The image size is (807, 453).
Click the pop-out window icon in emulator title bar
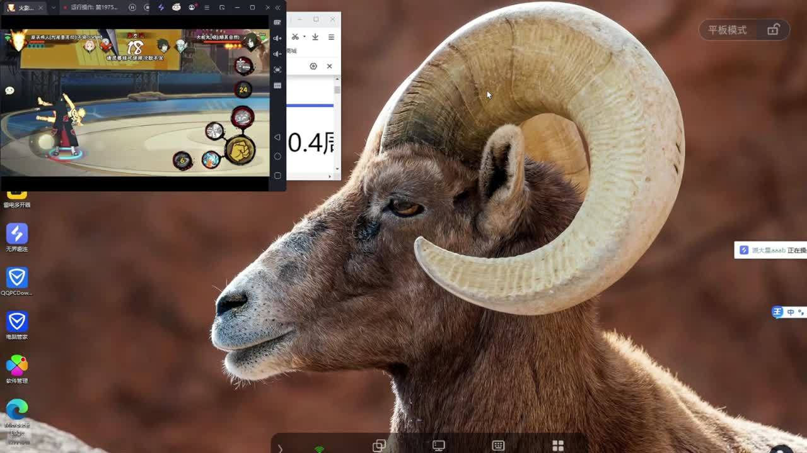(x=222, y=8)
